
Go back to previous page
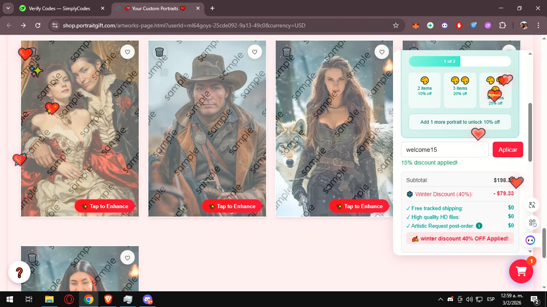[9, 25]
